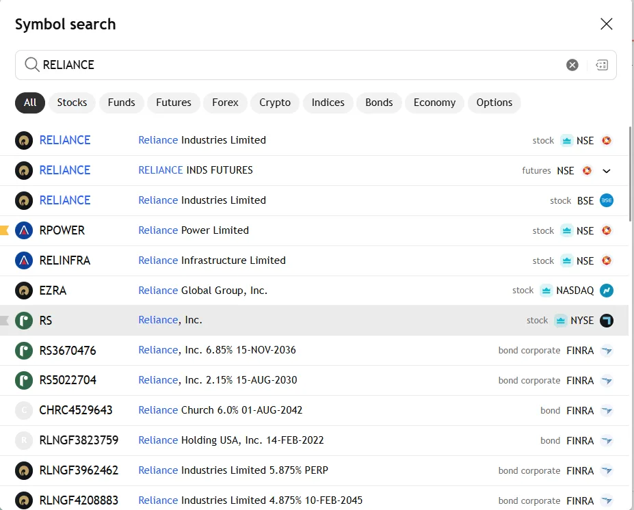This screenshot has width=634, height=510.
Task: Focus the symbol search input field
Action: coord(315,65)
